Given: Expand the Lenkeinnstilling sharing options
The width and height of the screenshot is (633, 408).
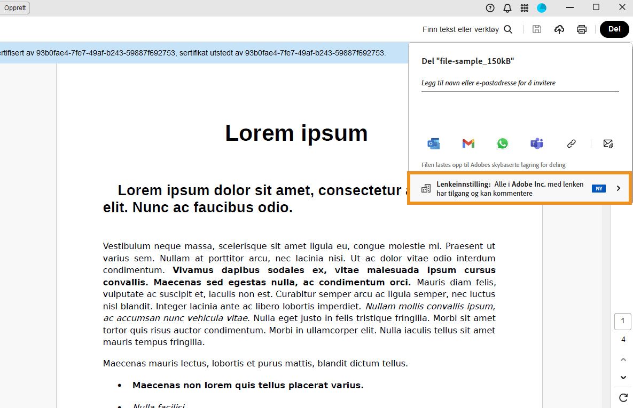Looking at the screenshot, I should 619,188.
